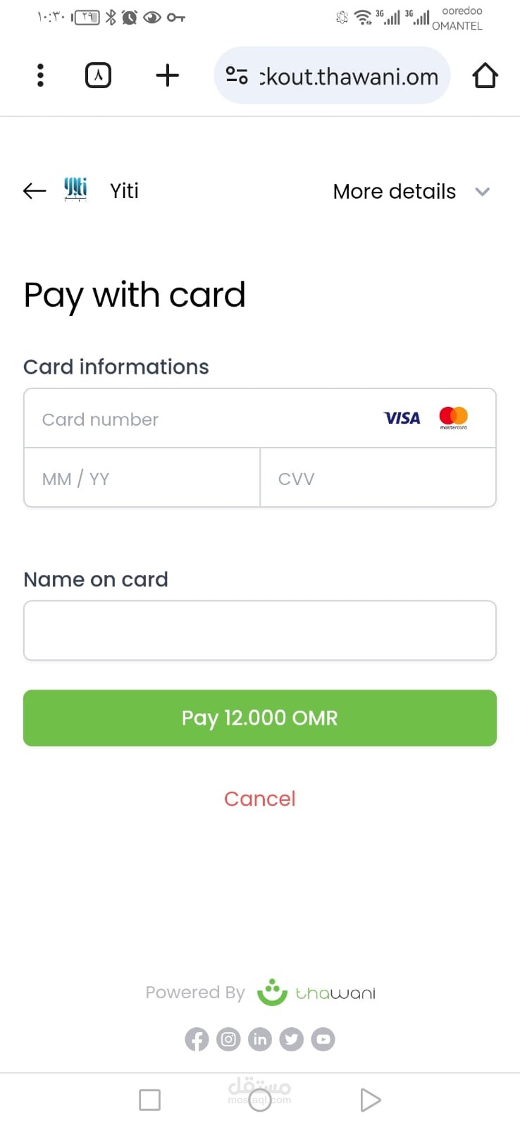
Task: Tap the site settings icon in address bar
Action: pyautogui.click(x=237, y=75)
